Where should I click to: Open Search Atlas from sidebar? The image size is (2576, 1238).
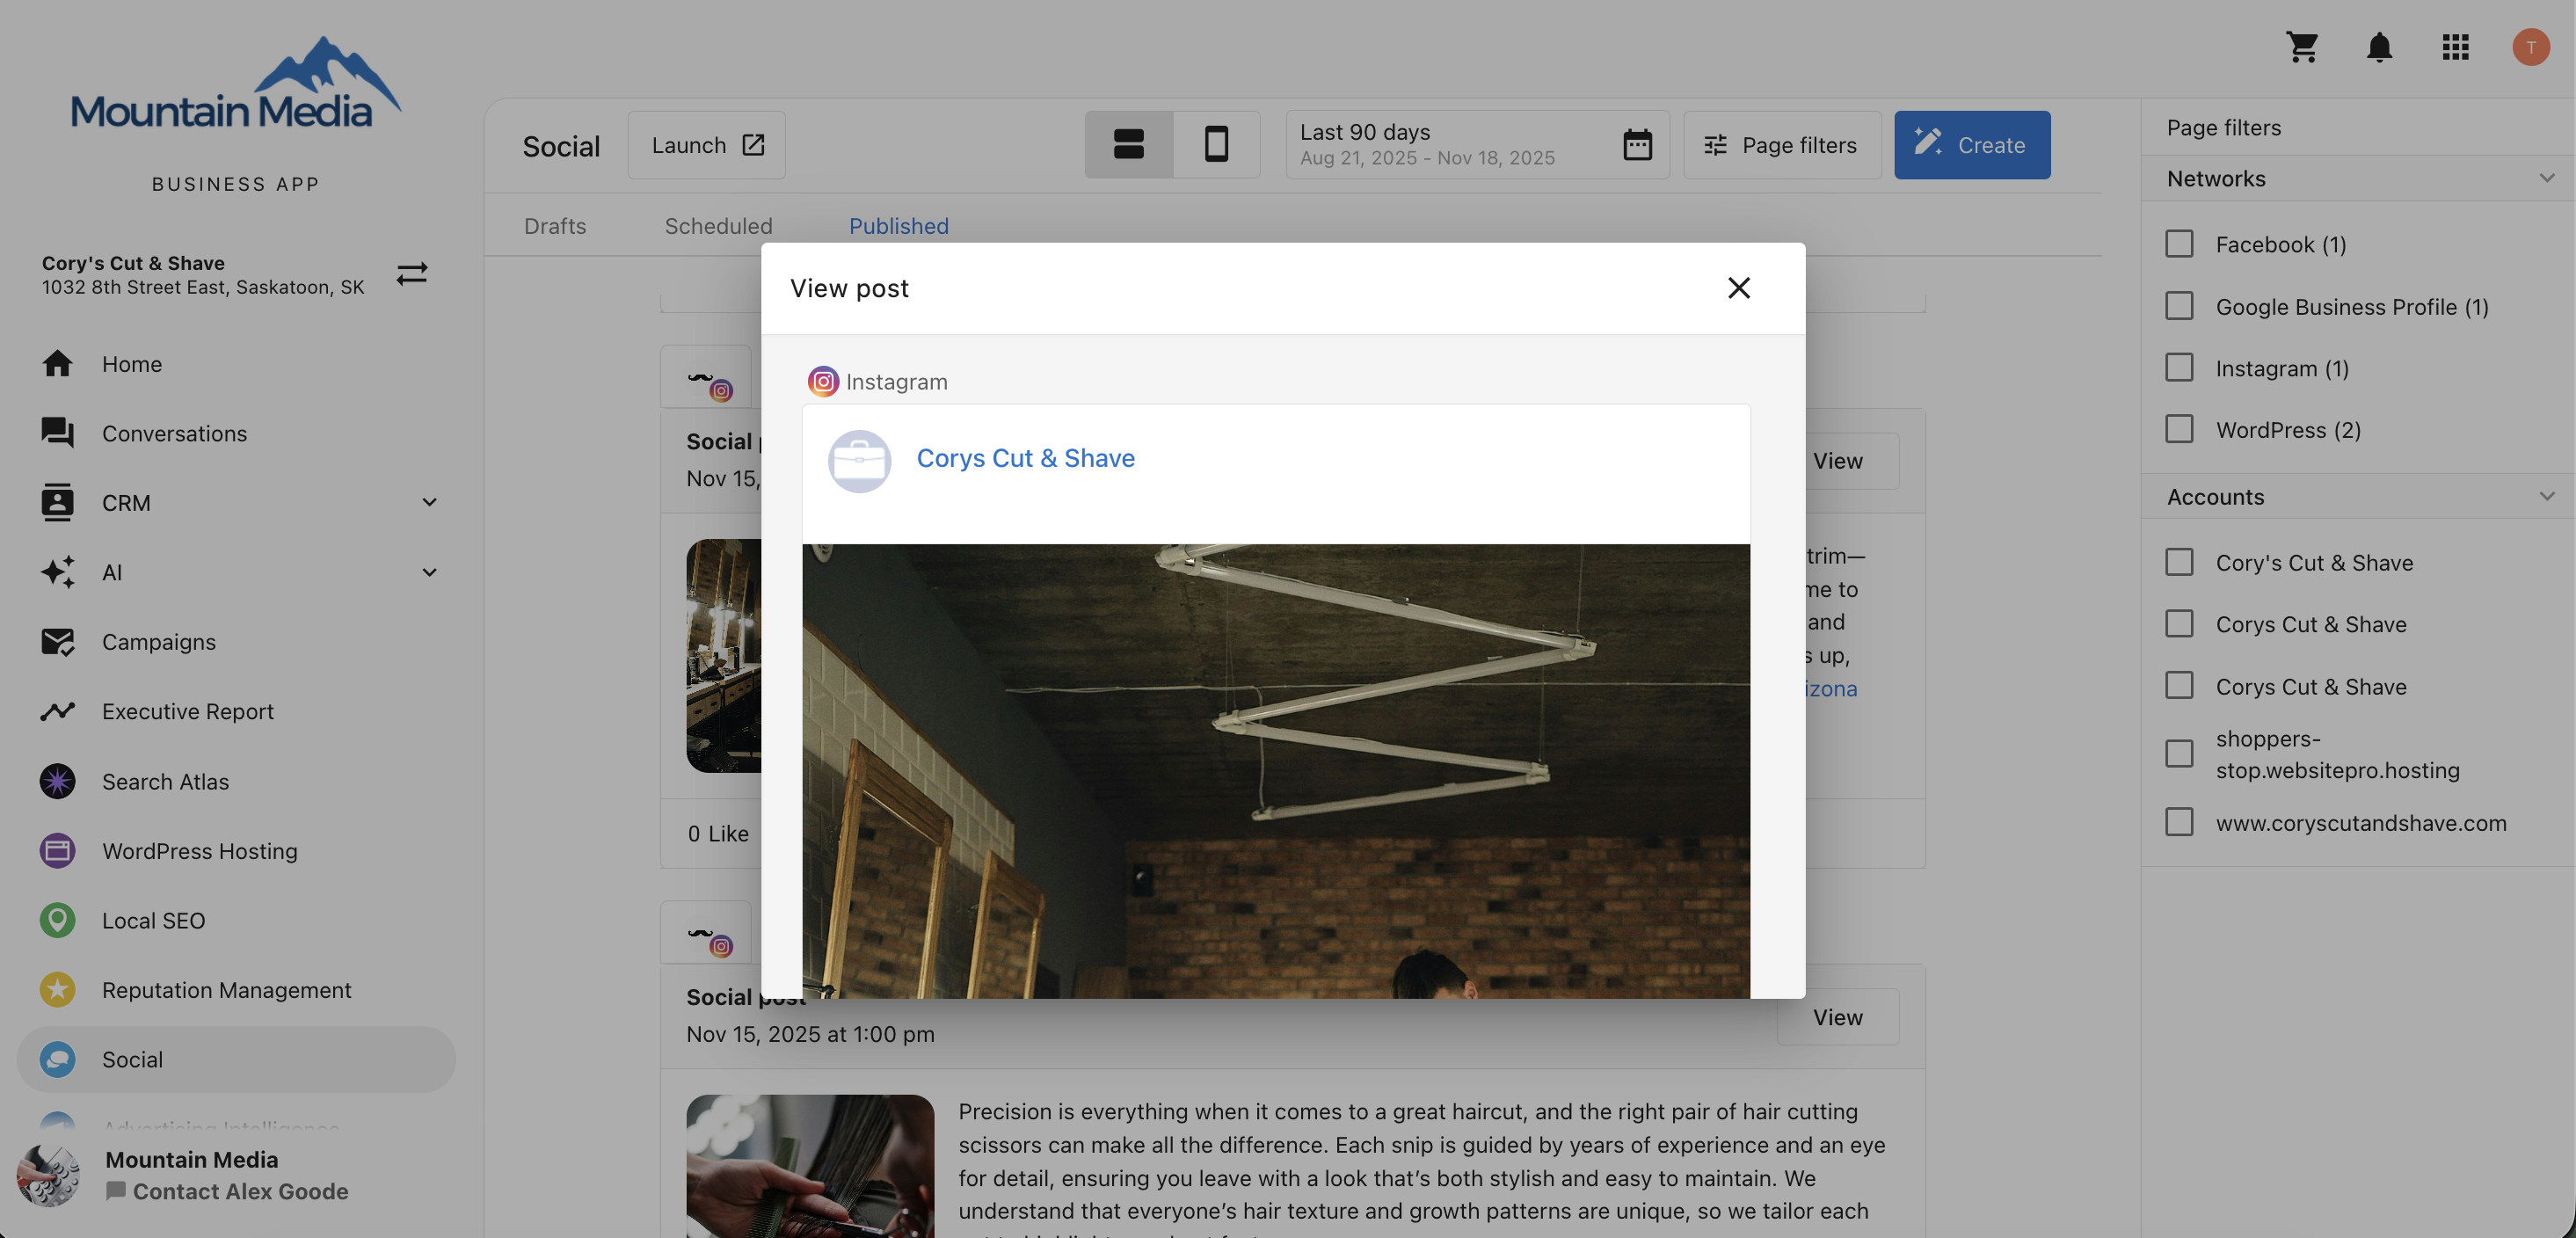pos(166,781)
